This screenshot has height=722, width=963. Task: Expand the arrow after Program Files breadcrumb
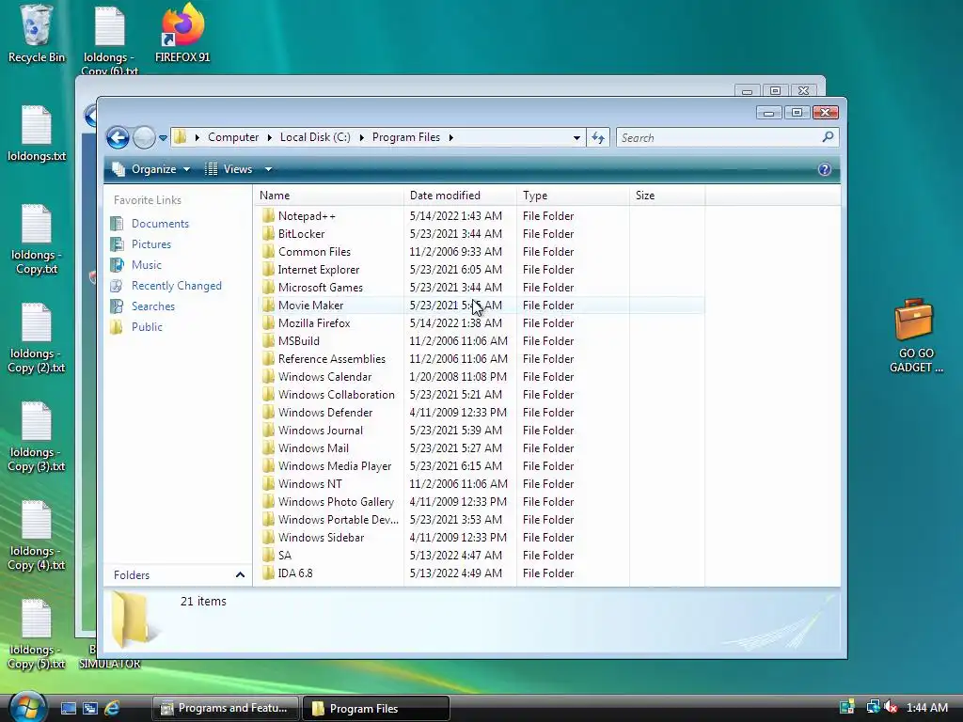click(x=450, y=137)
